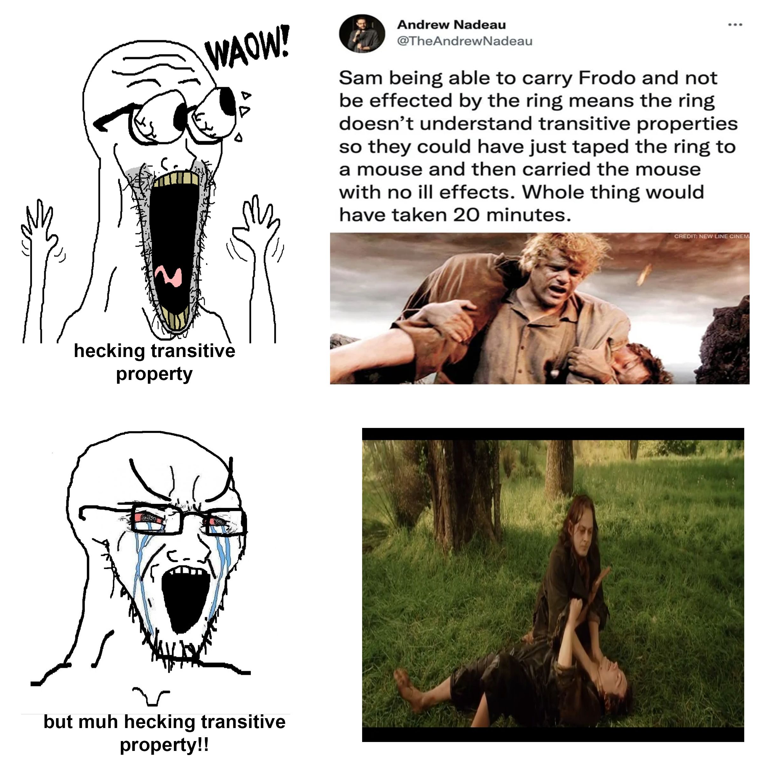Select the tweet text about transitive properties

(x=538, y=146)
